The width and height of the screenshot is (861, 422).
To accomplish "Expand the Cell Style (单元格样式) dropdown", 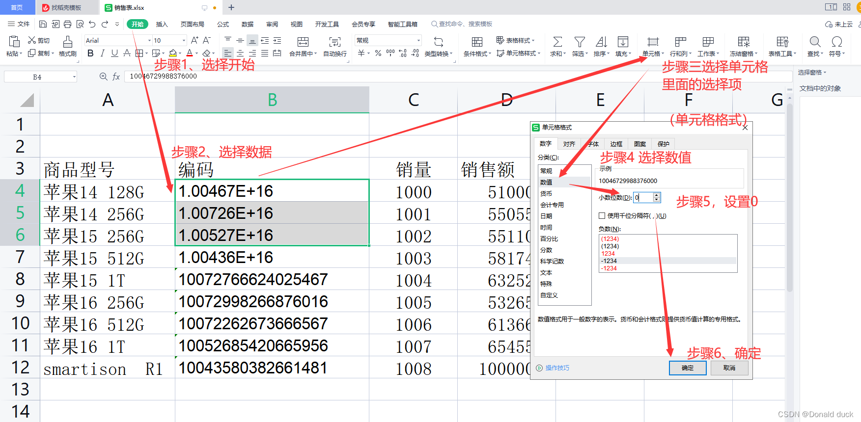I will click(539, 53).
